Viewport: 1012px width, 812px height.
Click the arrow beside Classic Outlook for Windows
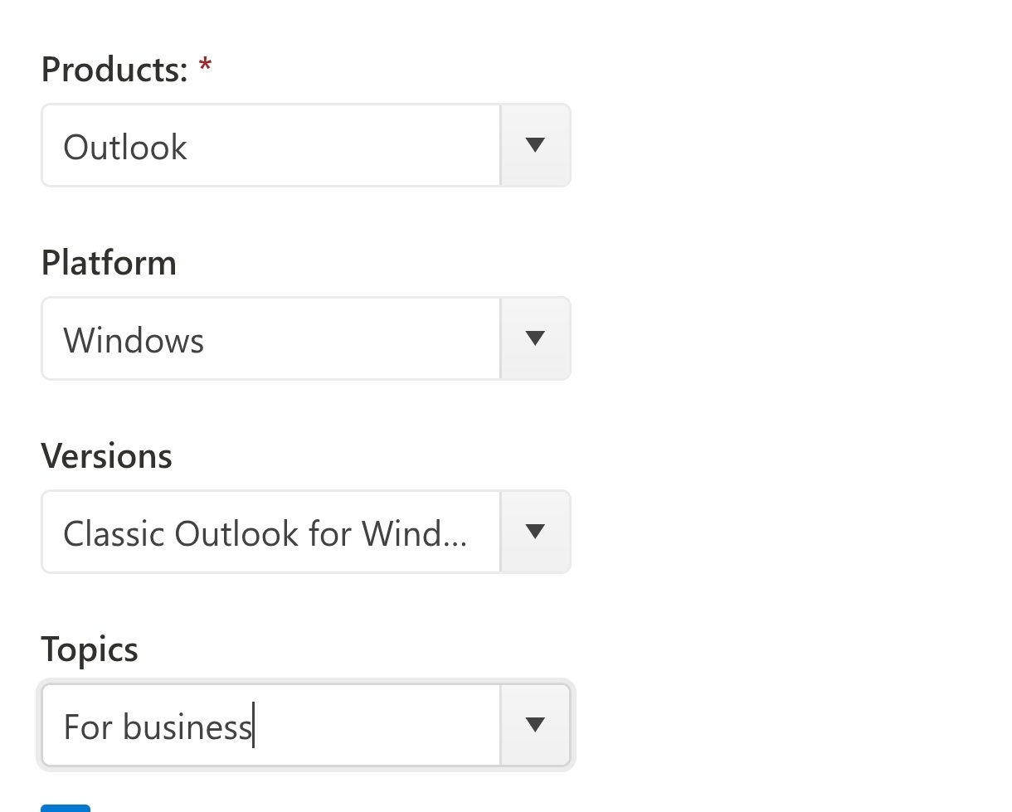[x=535, y=532]
